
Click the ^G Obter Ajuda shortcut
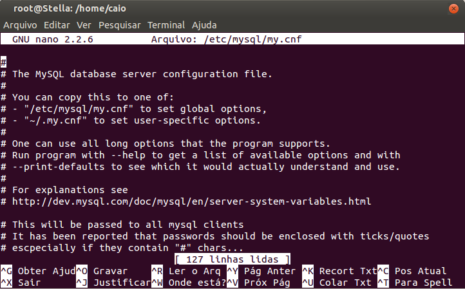click(38, 271)
